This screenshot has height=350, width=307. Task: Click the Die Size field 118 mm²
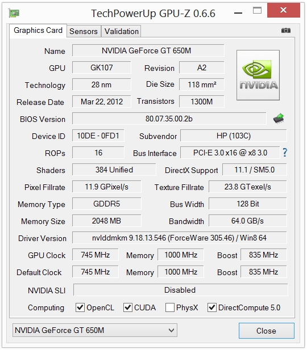point(202,85)
